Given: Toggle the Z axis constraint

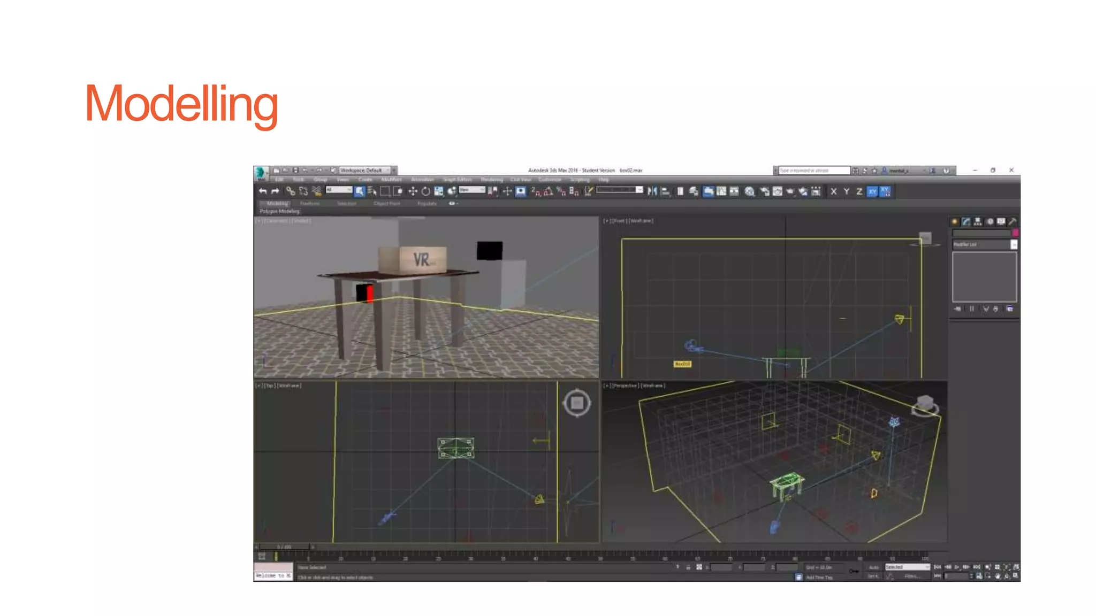Looking at the screenshot, I should (x=859, y=191).
